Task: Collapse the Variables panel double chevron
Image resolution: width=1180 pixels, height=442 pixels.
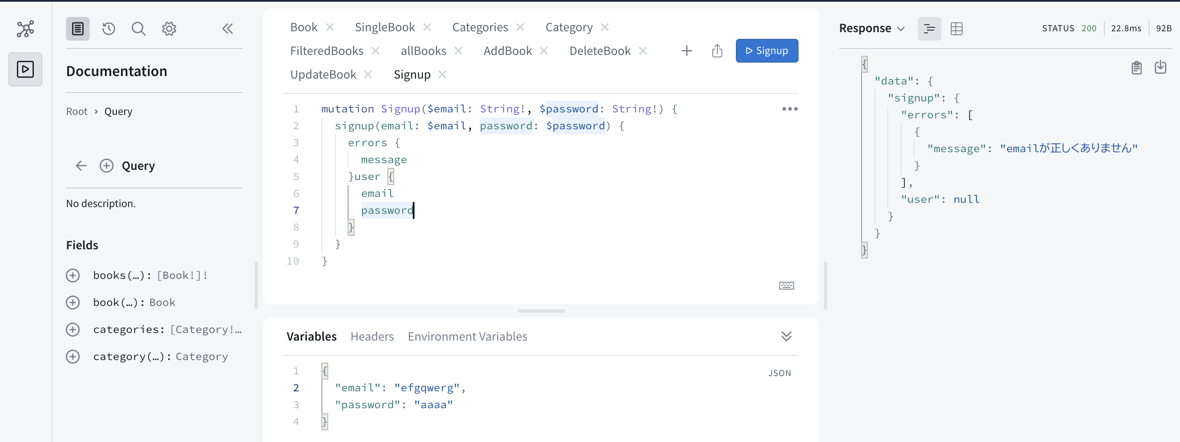Action: [787, 336]
